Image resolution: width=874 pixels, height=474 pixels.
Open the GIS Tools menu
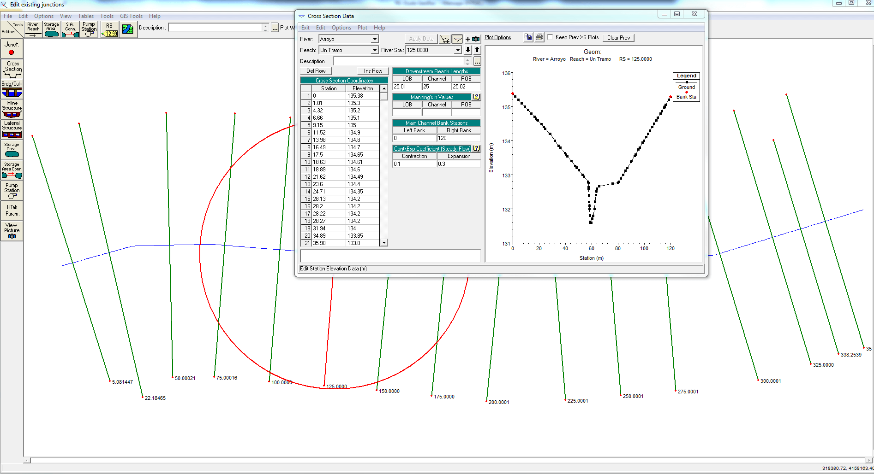point(131,16)
